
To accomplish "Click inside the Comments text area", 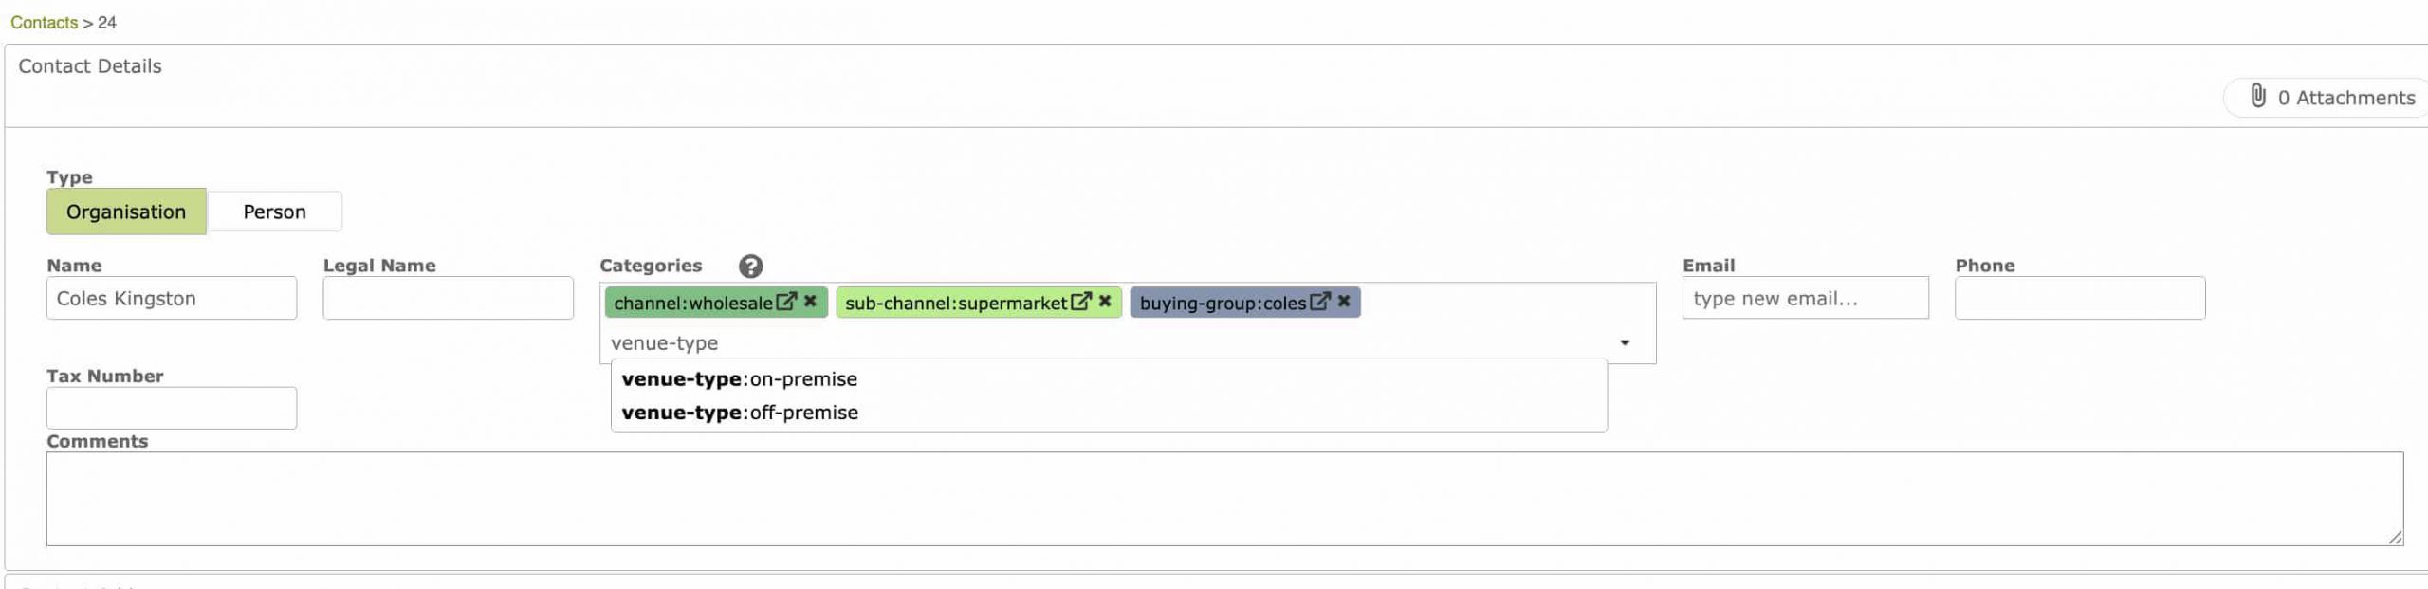I will coord(1223,498).
